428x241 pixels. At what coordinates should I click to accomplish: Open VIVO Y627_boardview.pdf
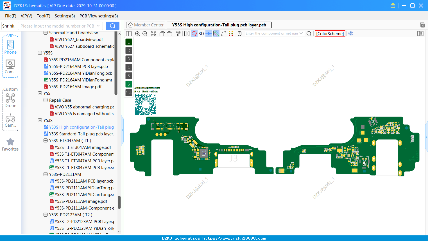[x=79, y=39]
